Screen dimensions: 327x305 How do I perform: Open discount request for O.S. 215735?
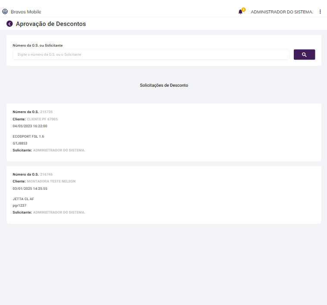[x=46, y=112]
